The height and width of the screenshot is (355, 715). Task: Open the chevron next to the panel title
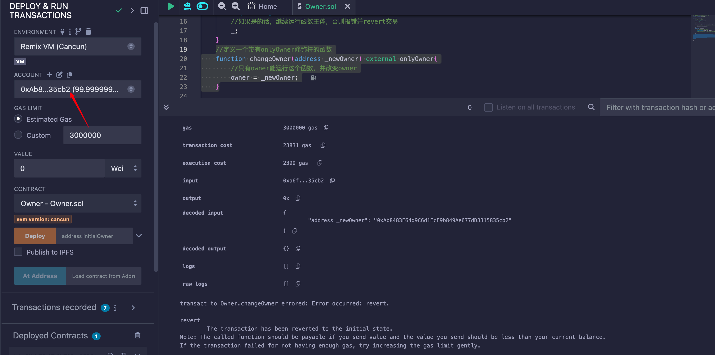pyautogui.click(x=132, y=11)
